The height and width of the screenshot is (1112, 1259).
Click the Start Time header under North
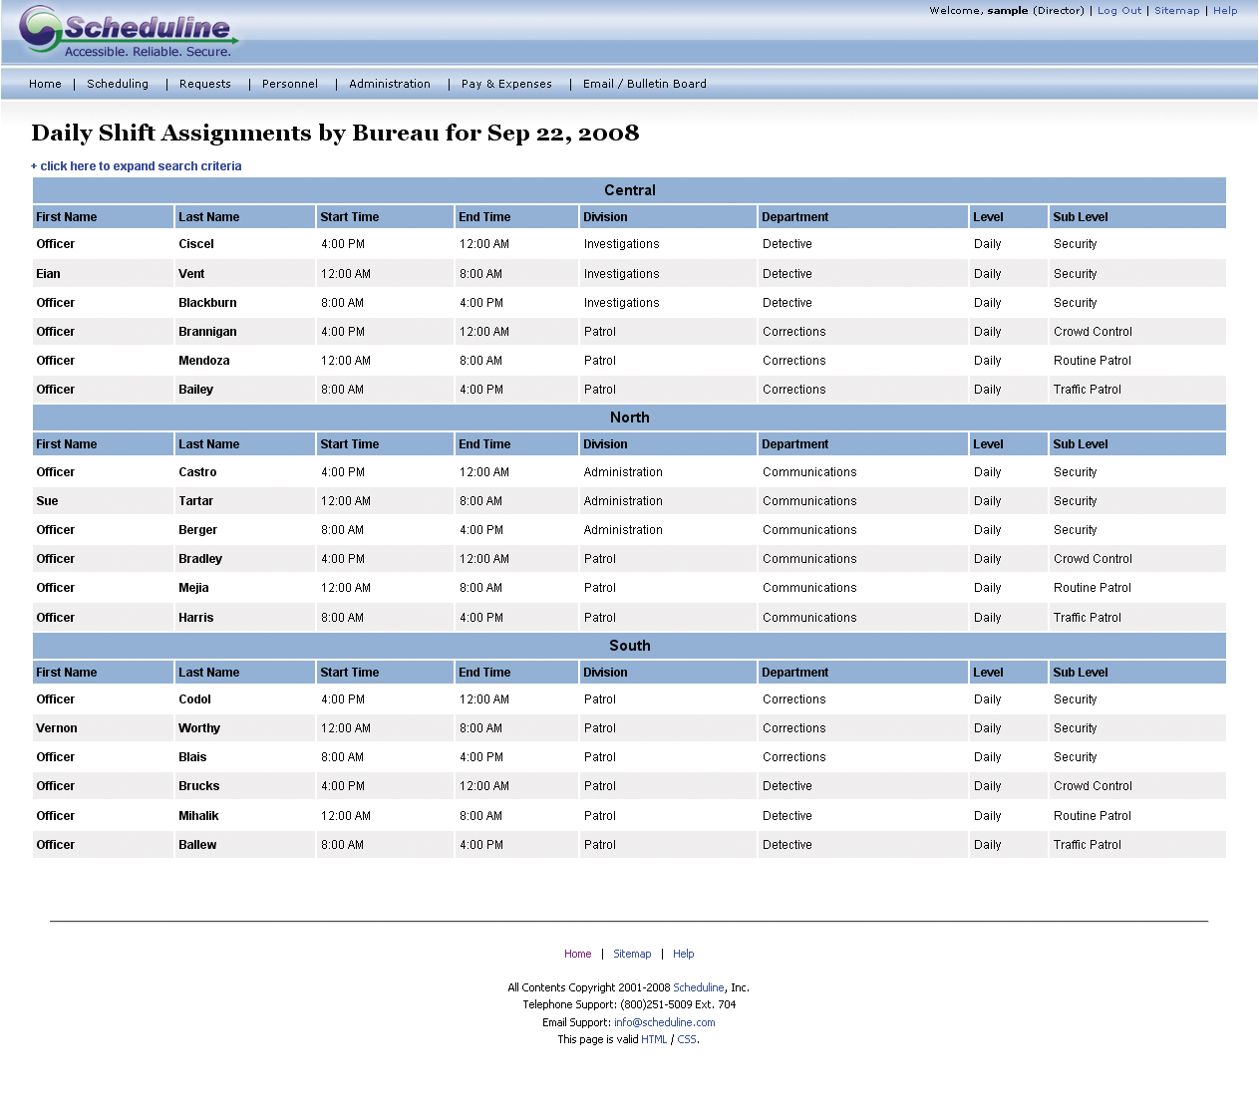(x=349, y=443)
